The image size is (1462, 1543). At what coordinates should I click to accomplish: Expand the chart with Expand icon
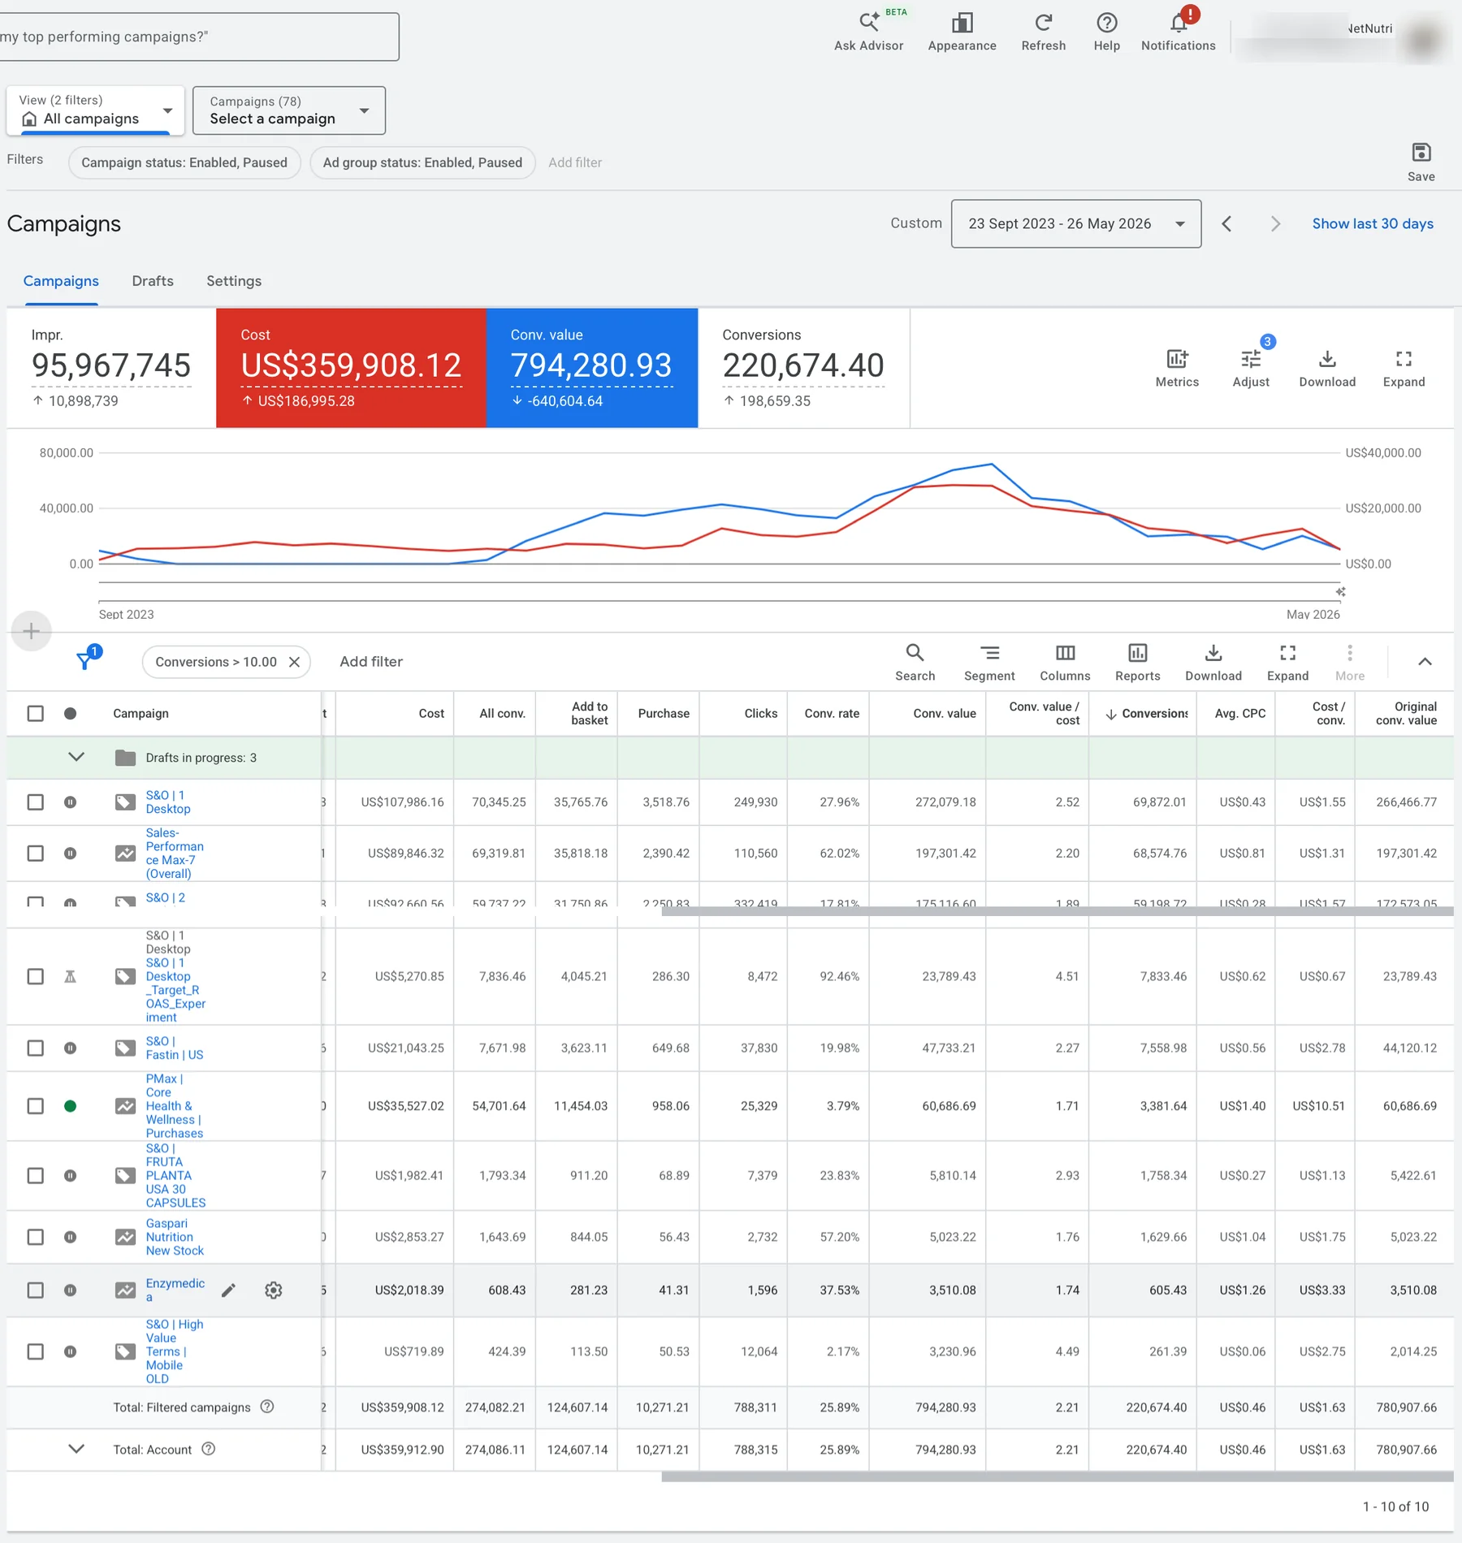point(1404,368)
